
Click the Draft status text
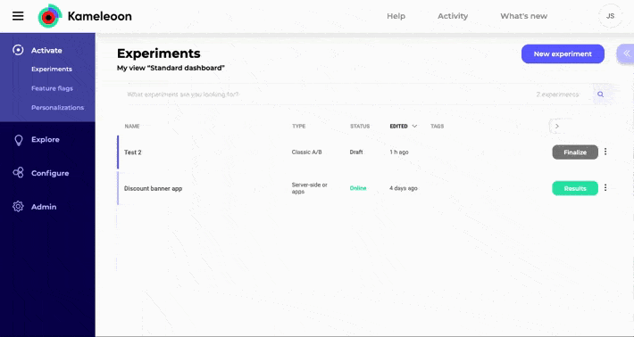(356, 152)
